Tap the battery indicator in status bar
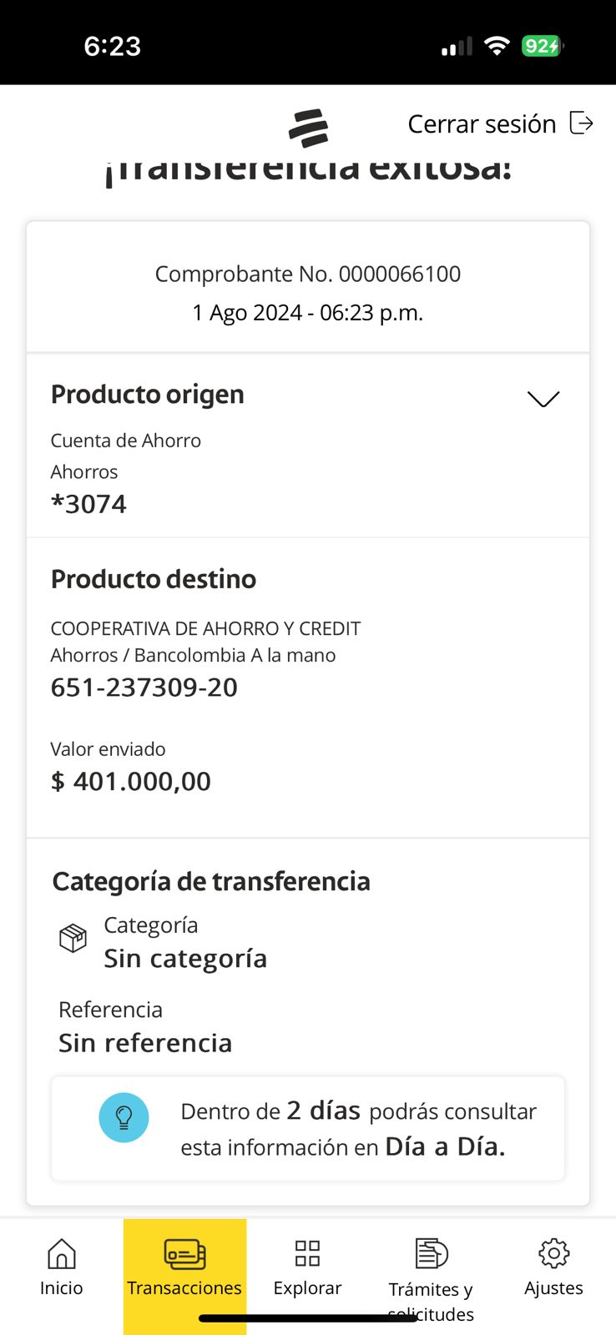This screenshot has width=616, height=1335. (x=542, y=46)
